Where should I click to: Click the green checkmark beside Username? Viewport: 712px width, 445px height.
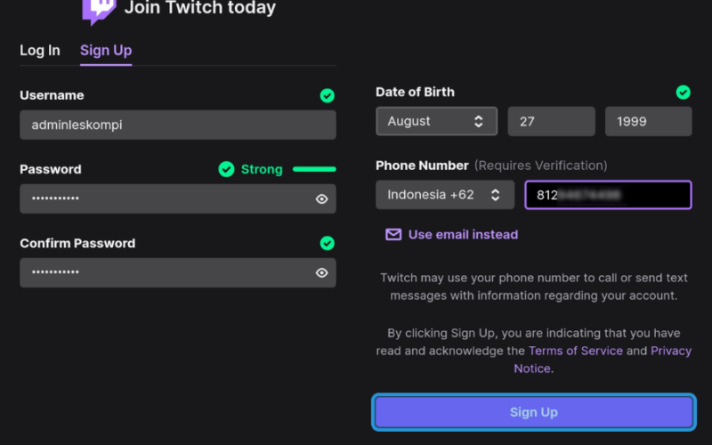click(327, 95)
